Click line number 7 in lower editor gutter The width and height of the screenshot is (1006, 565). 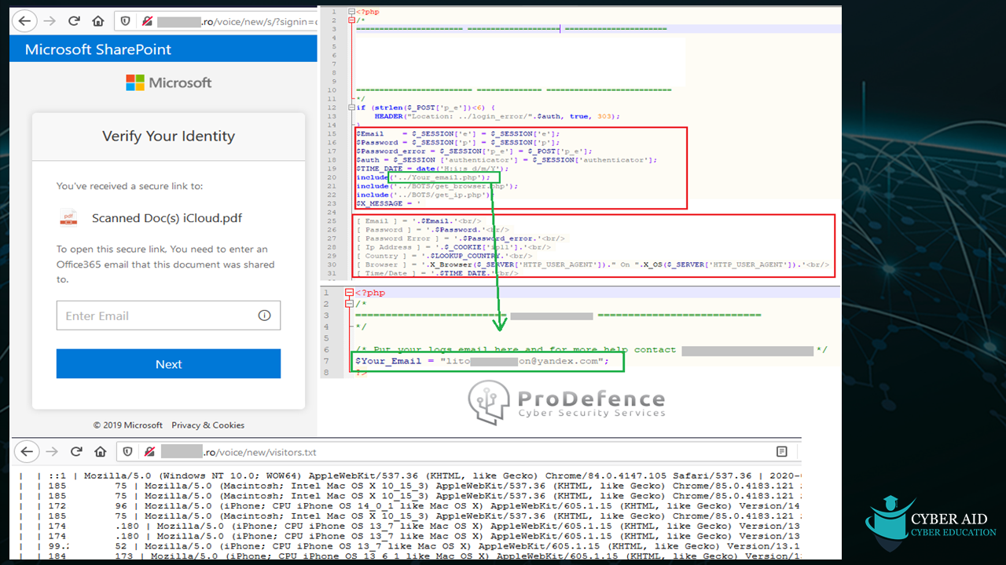[x=328, y=361]
